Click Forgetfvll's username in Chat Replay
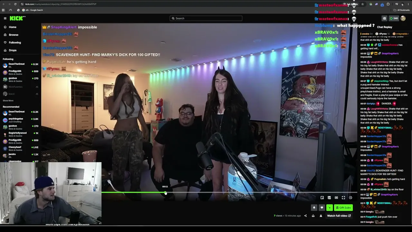The image size is (412, 232). click(x=372, y=217)
